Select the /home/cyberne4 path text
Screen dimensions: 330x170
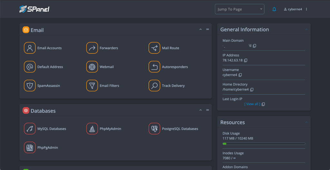pyautogui.click(x=236, y=90)
